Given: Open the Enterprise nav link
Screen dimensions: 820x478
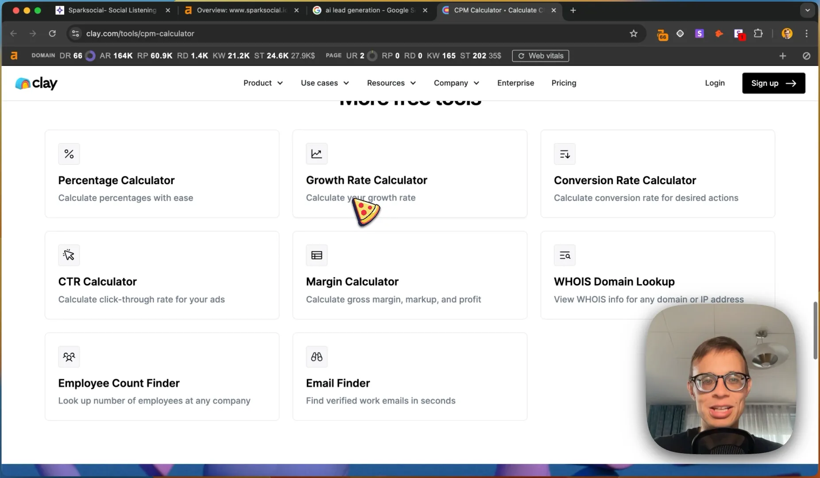Looking at the screenshot, I should (x=515, y=83).
